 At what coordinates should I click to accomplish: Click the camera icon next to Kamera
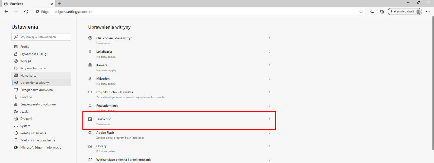[x=90, y=65]
